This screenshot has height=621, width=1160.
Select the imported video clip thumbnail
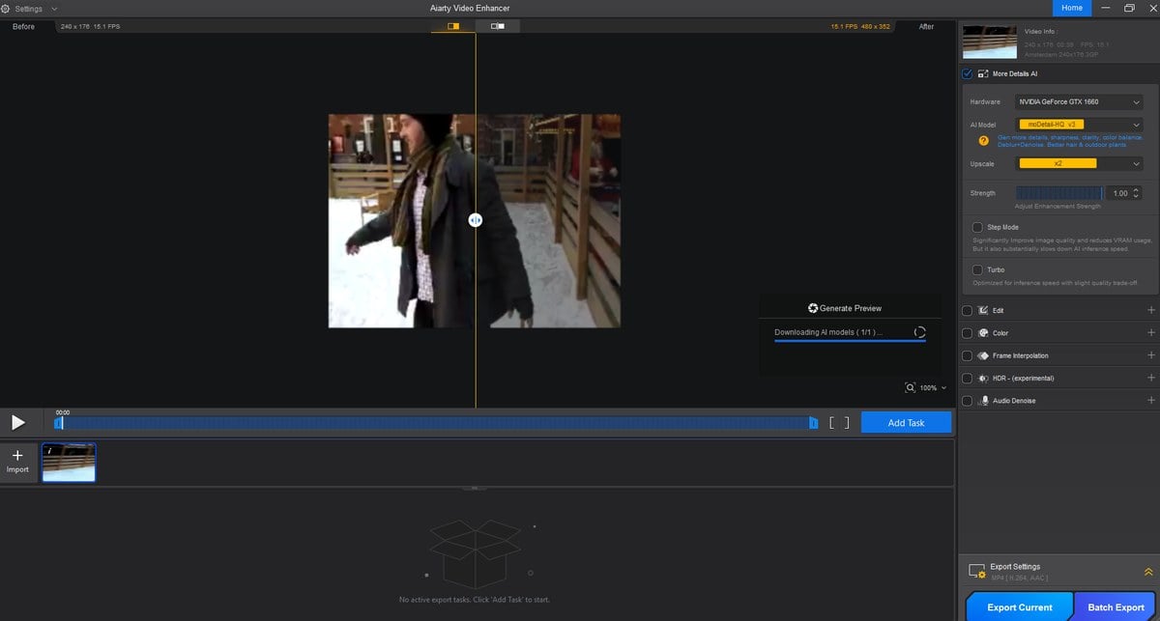tap(69, 463)
